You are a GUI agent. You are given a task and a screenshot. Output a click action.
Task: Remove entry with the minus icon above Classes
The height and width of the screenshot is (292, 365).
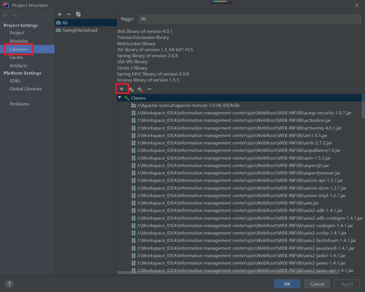(150, 89)
